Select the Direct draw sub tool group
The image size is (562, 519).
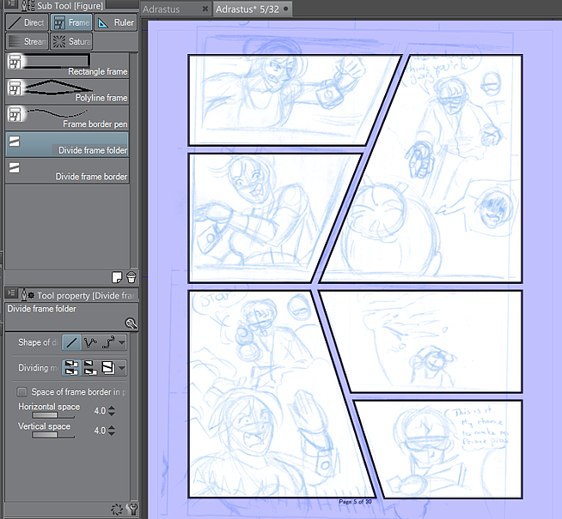point(27,22)
